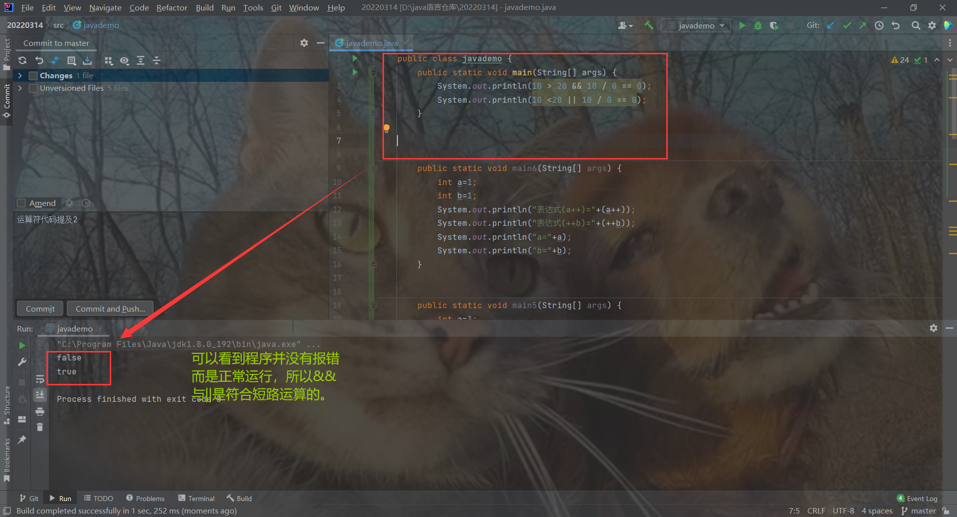The image size is (957, 517).
Task: Click the Show Diff icon in Commit panel
Action: (55, 60)
